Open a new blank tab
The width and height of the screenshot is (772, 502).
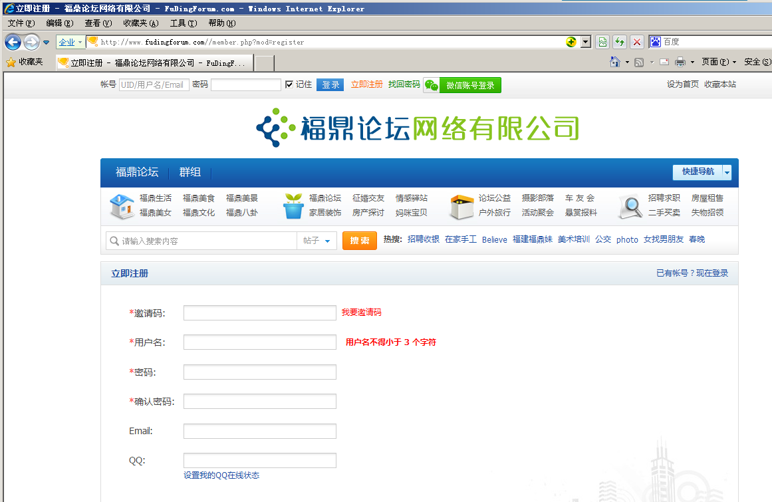click(265, 63)
